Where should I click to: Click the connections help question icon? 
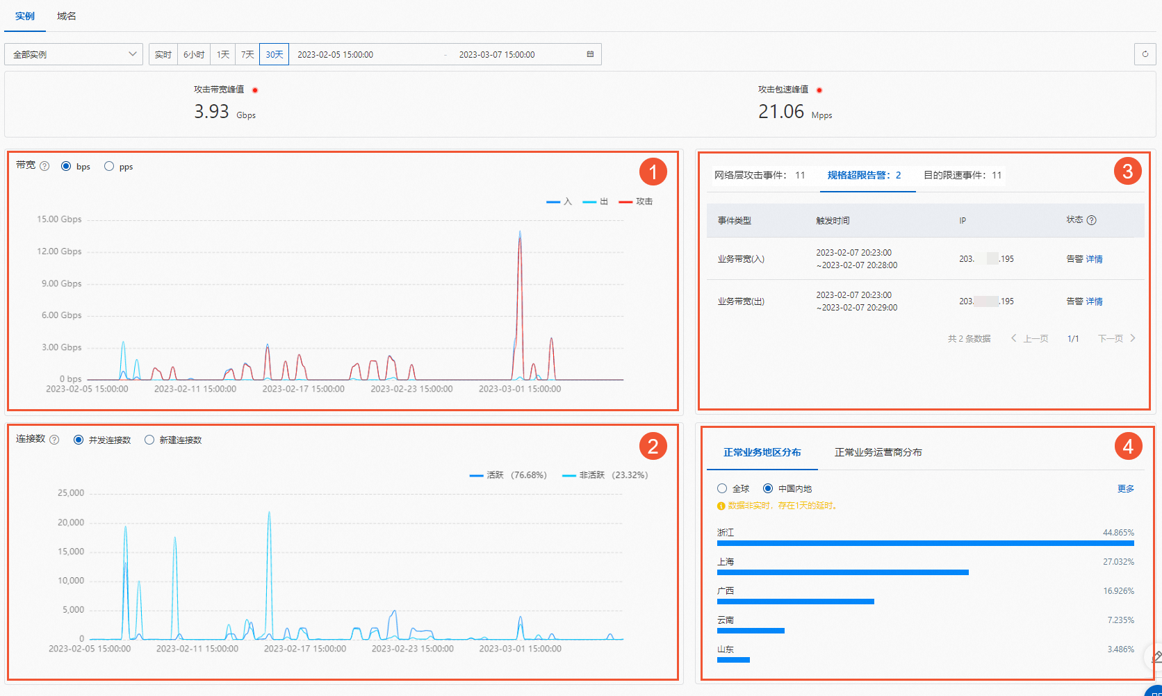pos(54,440)
